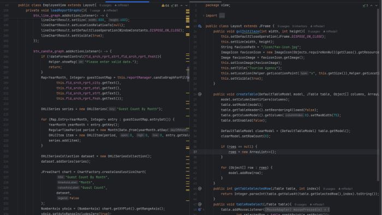Click line number 37 in right gutter
382x215 pixels.
[195, 152]
